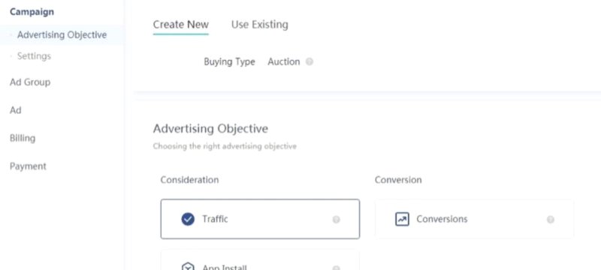Open the Payment step in sidebar
This screenshot has width=601, height=270.
pyautogui.click(x=28, y=166)
